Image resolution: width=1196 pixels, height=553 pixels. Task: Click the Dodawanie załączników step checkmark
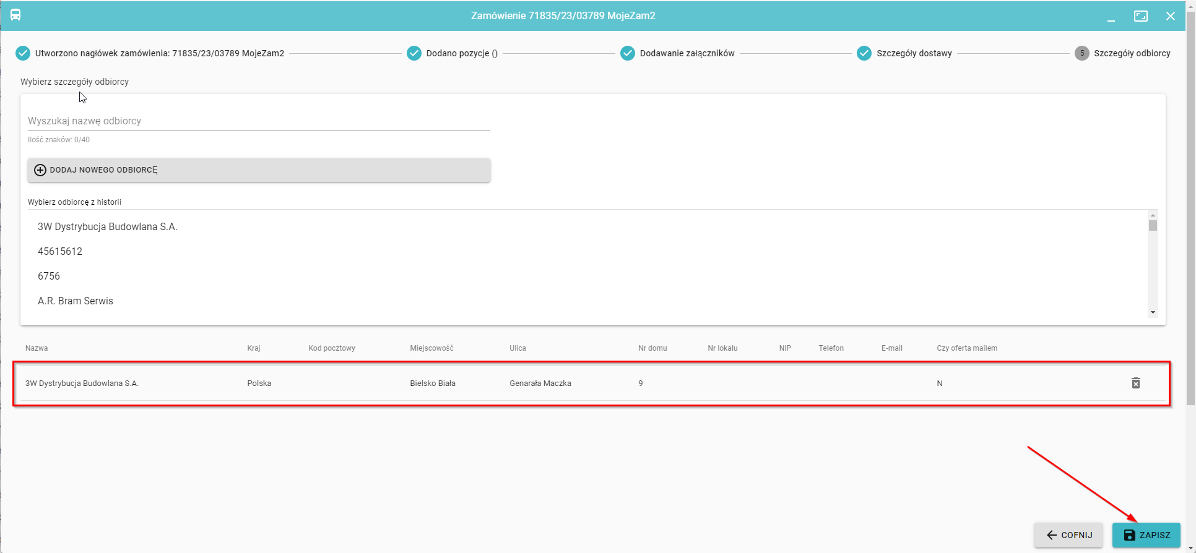[628, 53]
